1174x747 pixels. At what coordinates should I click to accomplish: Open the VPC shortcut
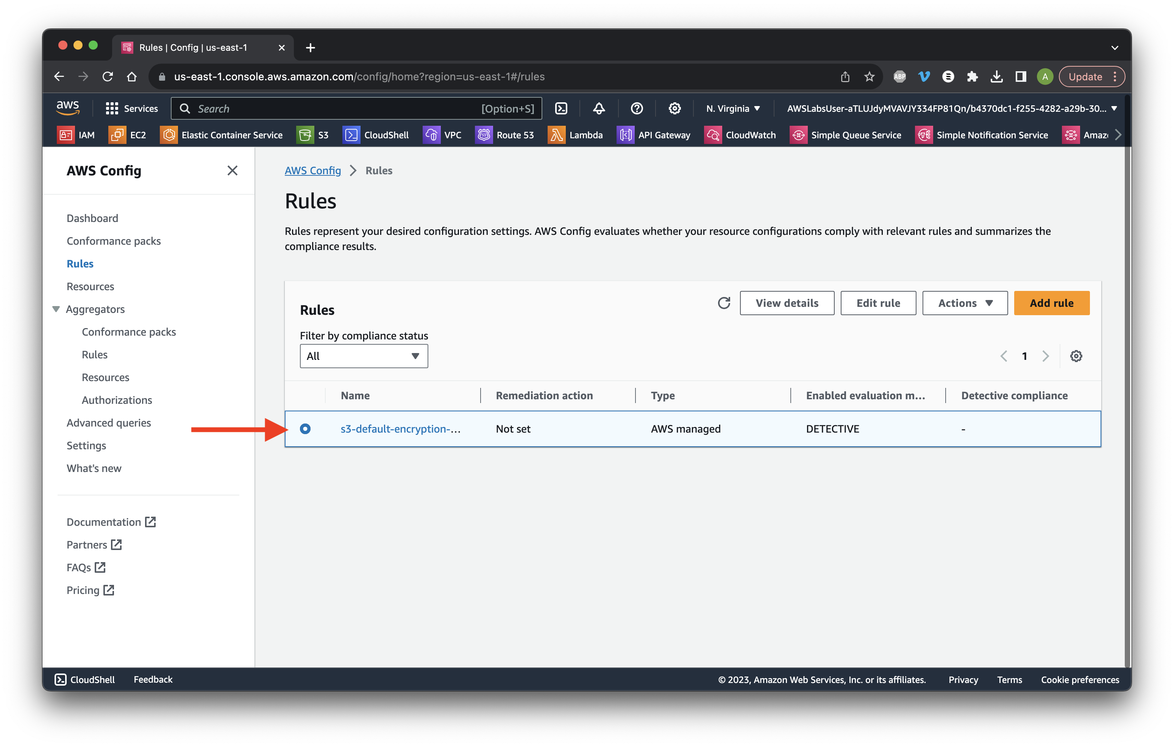point(442,135)
